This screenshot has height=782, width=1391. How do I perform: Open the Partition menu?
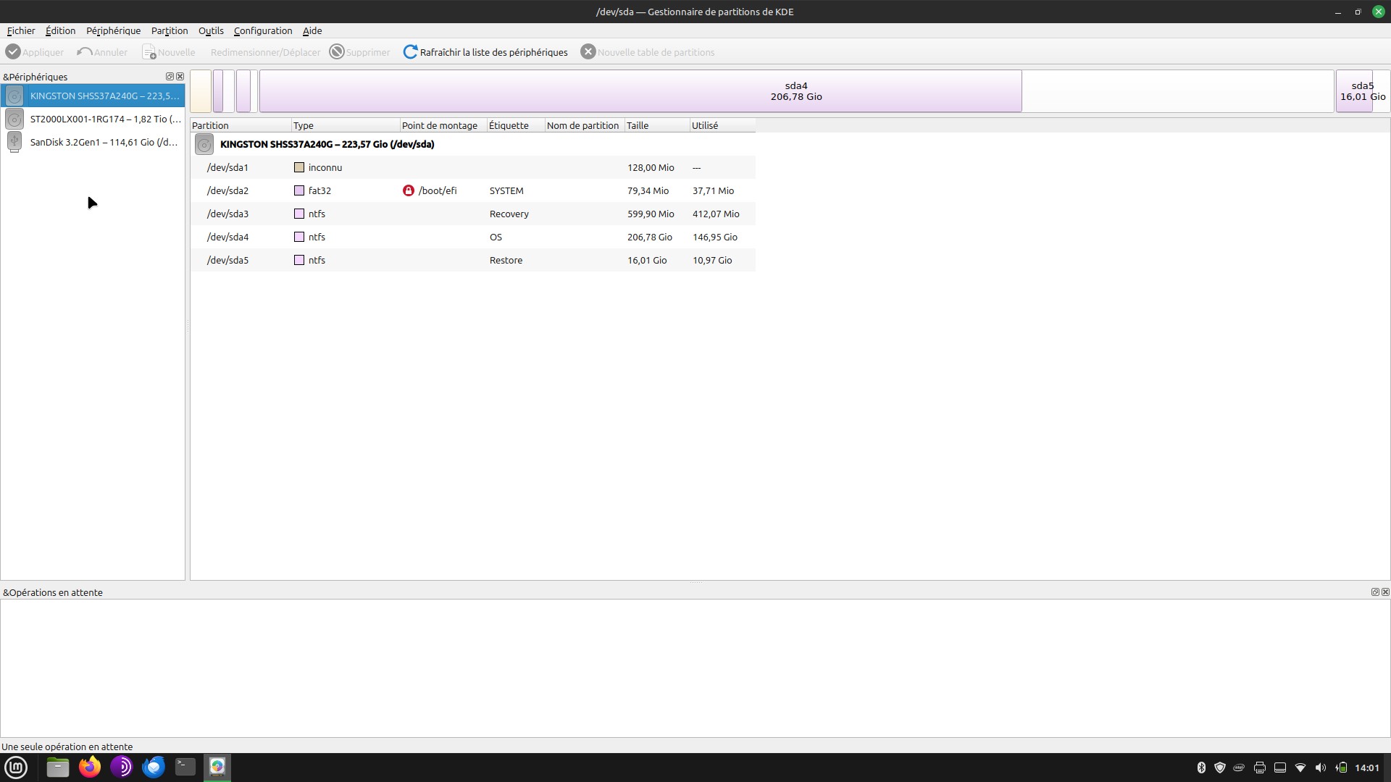click(x=170, y=30)
